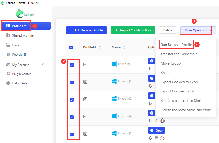Screen dimensions: 219x143
Task: Click rocket icon in linkedin(1) row
Action: pyautogui.click(x=150, y=138)
